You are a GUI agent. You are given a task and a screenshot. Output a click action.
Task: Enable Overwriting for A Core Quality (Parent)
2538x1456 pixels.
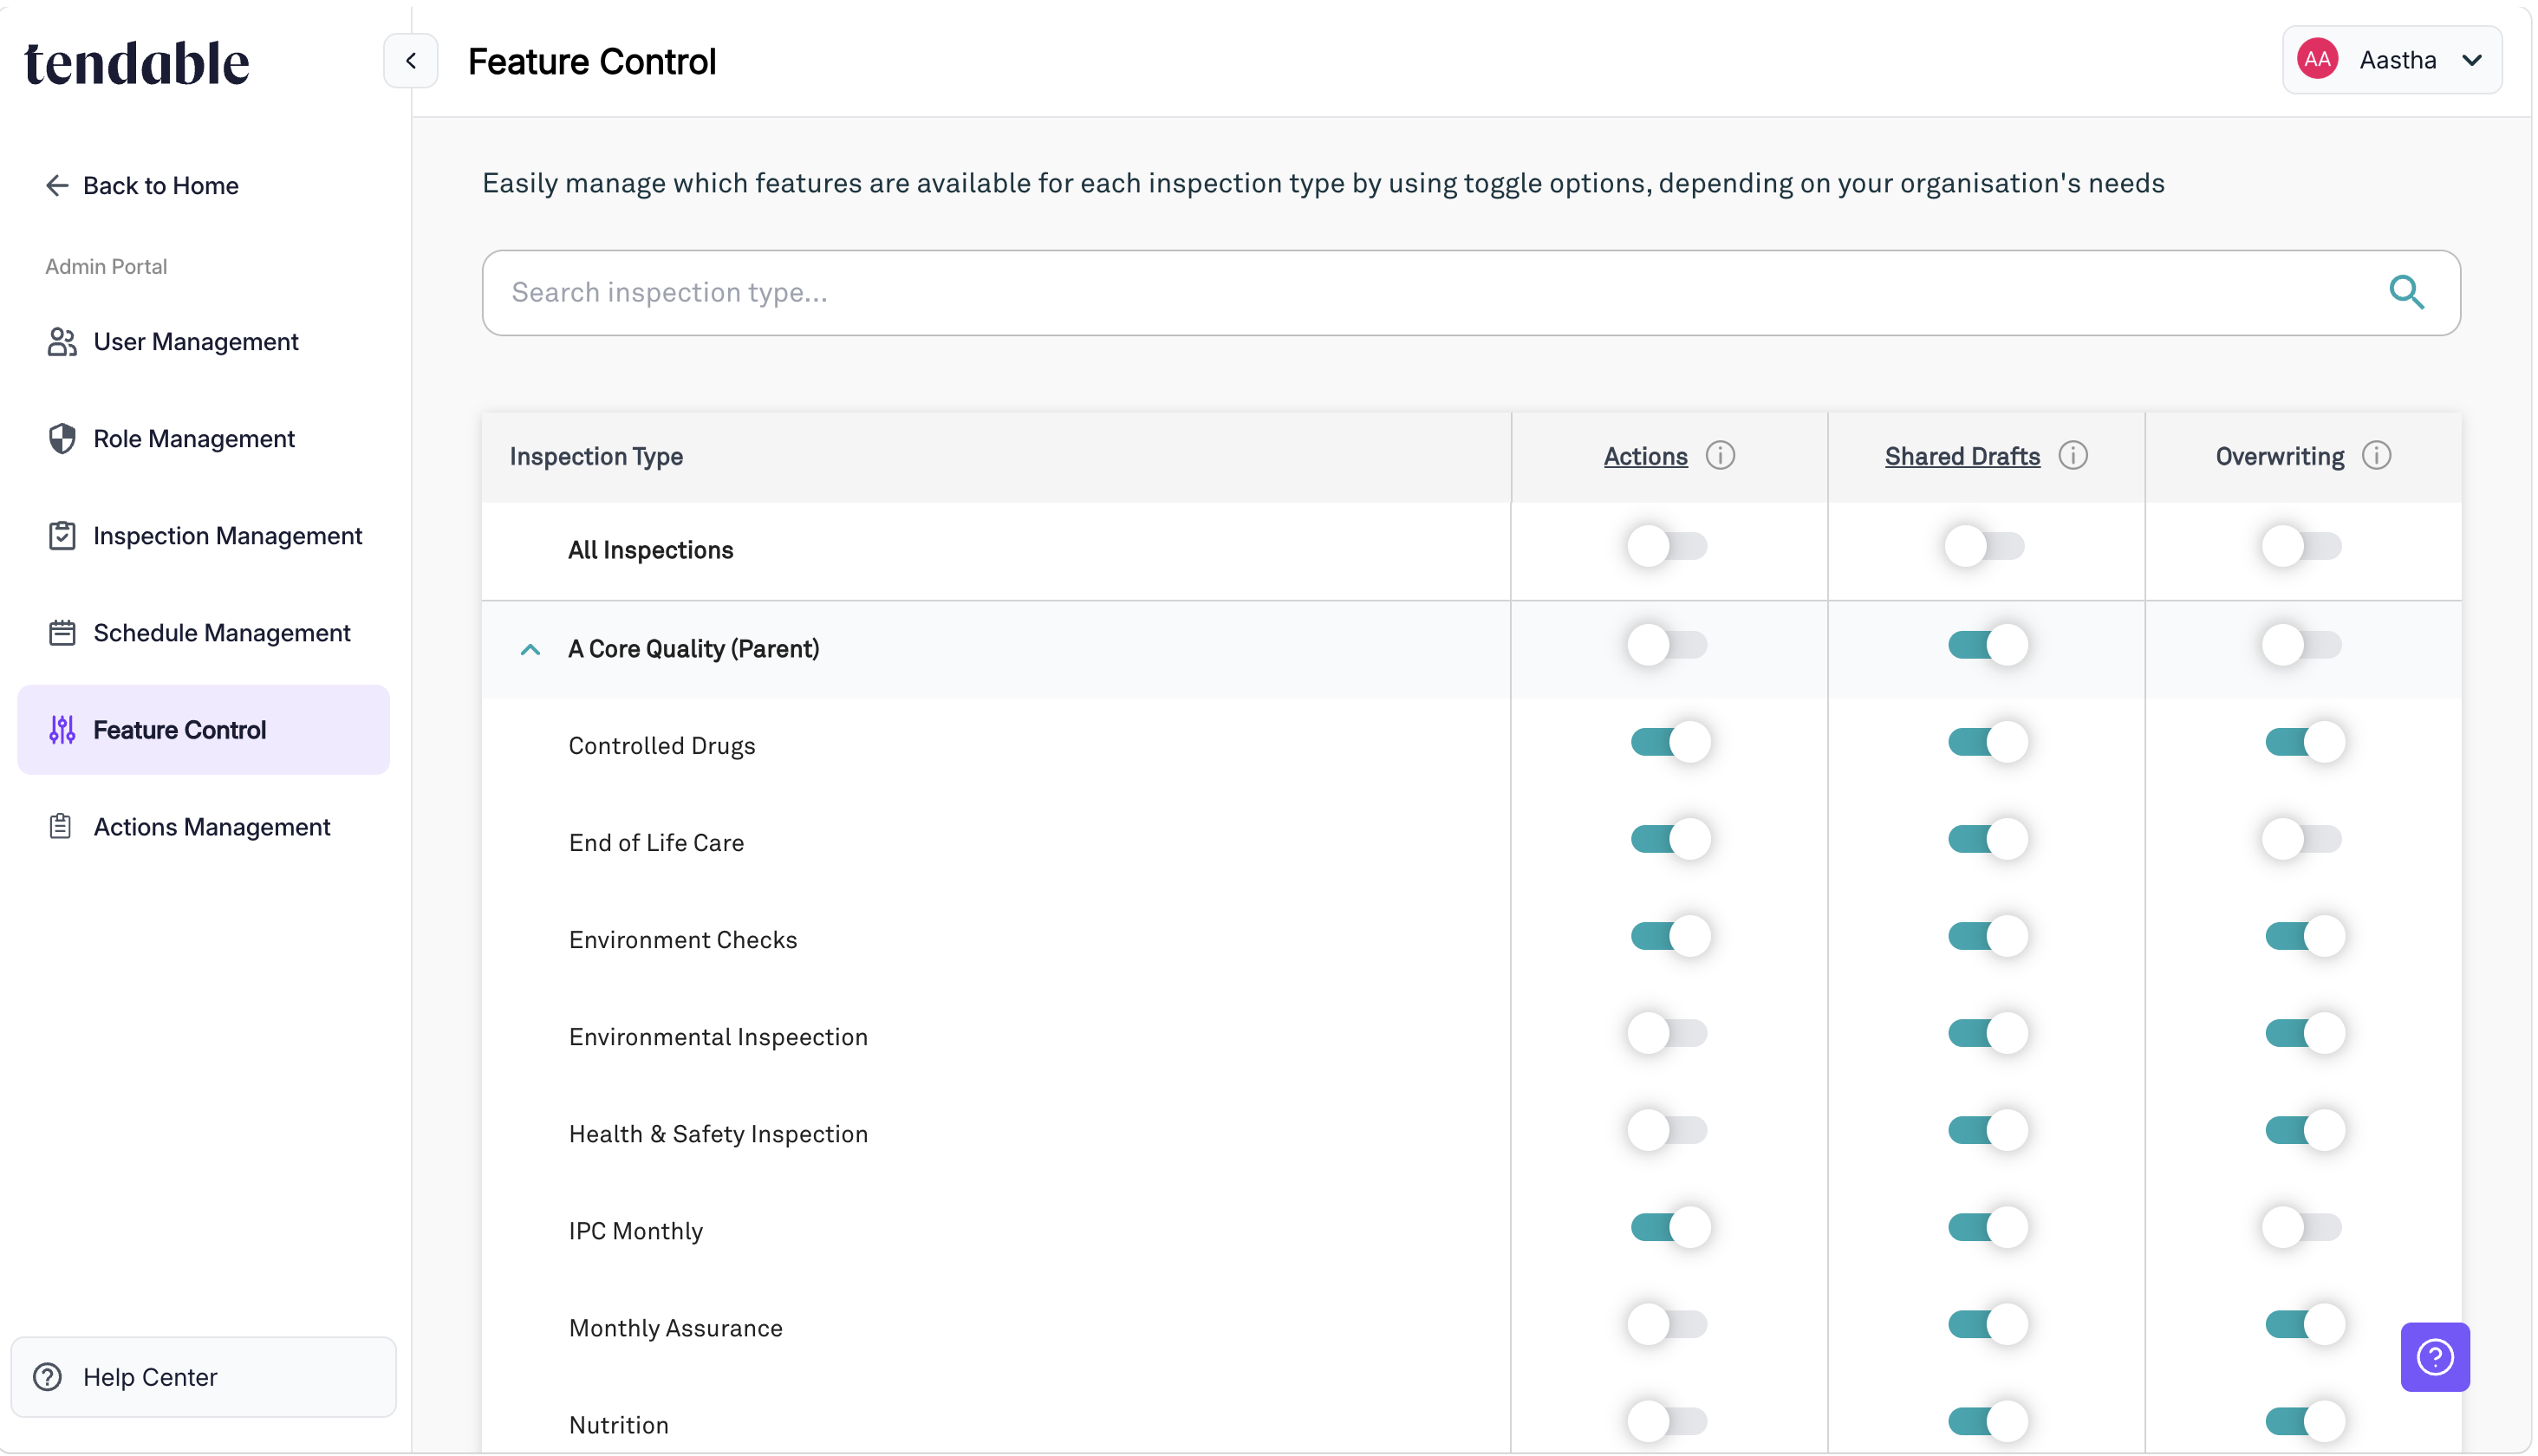[x=2302, y=645]
